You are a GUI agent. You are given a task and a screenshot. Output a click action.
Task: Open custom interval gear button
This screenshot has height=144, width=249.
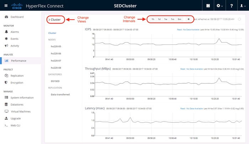coord(189,19)
